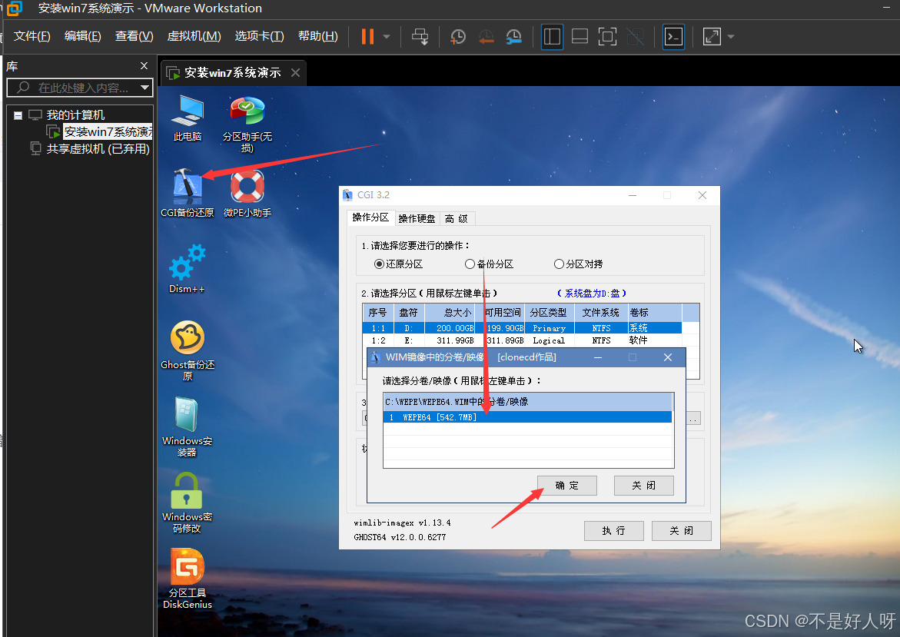
Task: Open the 选项卡(T) menu
Action: click(x=260, y=36)
